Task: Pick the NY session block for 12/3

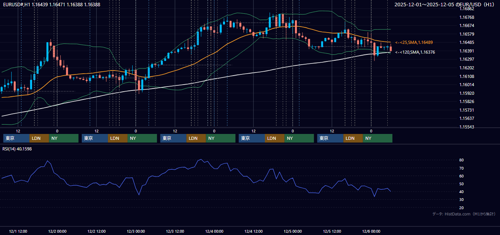Action: click(x=221, y=138)
